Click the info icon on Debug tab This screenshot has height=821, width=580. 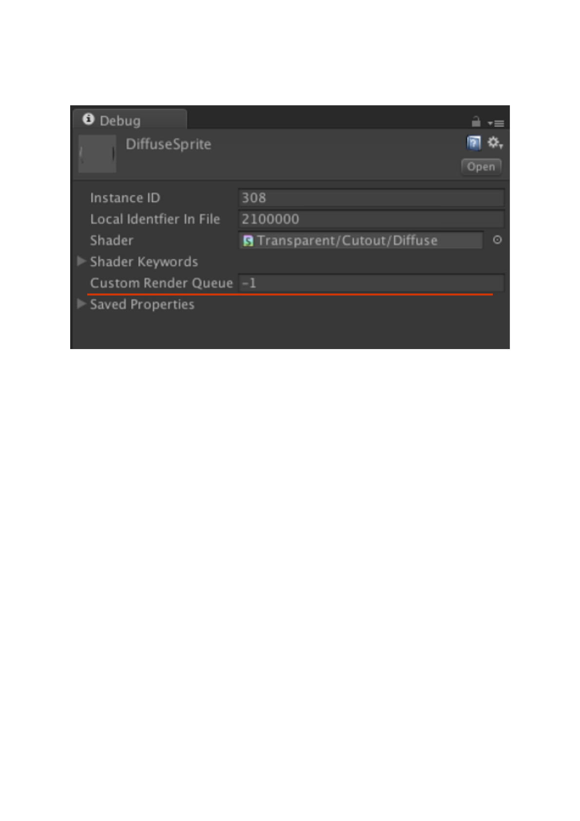88,119
